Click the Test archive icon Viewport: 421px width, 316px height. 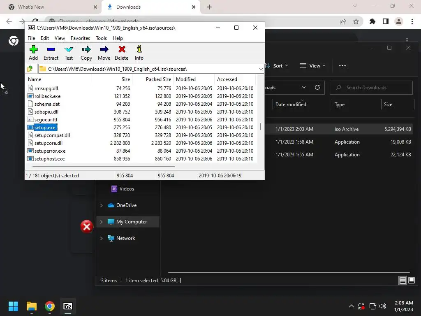coord(69,49)
